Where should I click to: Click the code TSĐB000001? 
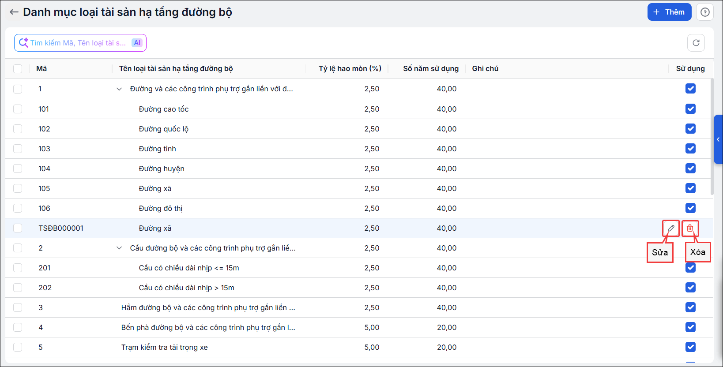tap(61, 228)
